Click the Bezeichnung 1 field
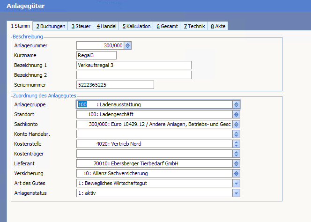This screenshot has height=222, width=311. 133,65
